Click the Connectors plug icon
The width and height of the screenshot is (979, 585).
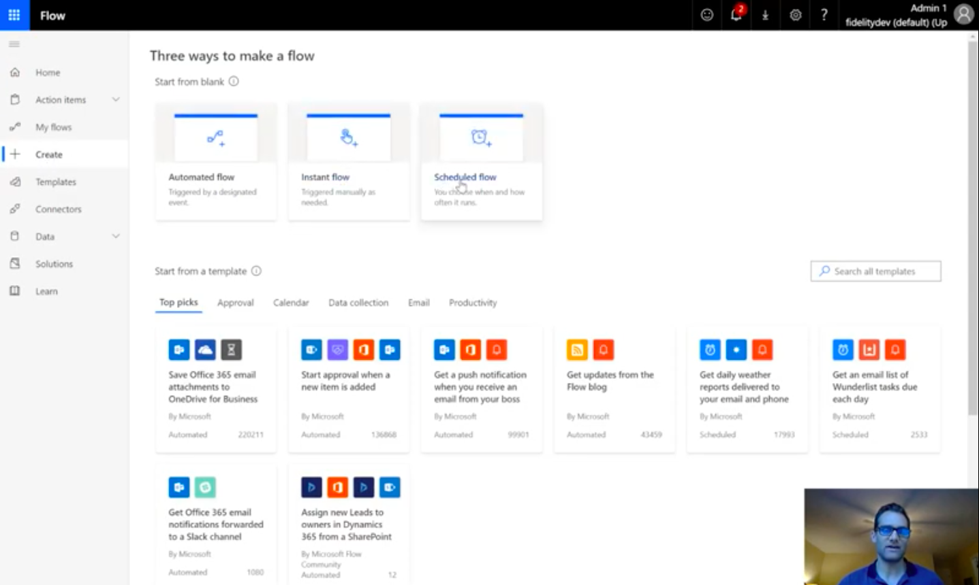coord(15,209)
